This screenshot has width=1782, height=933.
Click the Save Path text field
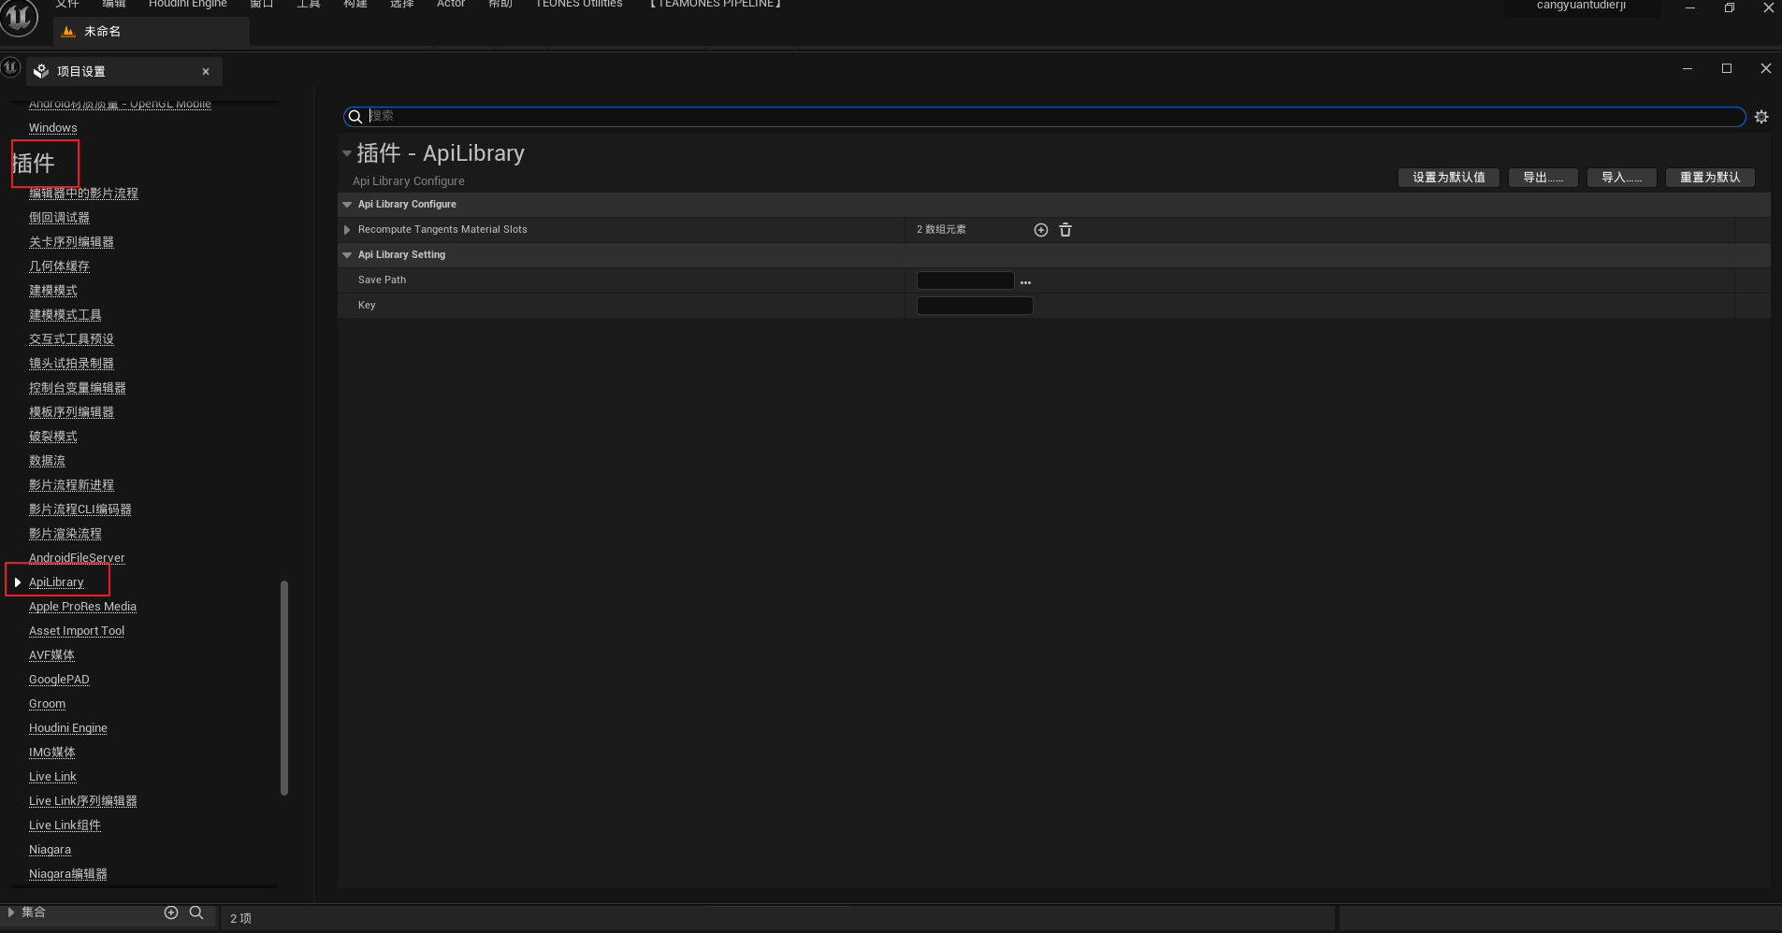(x=965, y=280)
